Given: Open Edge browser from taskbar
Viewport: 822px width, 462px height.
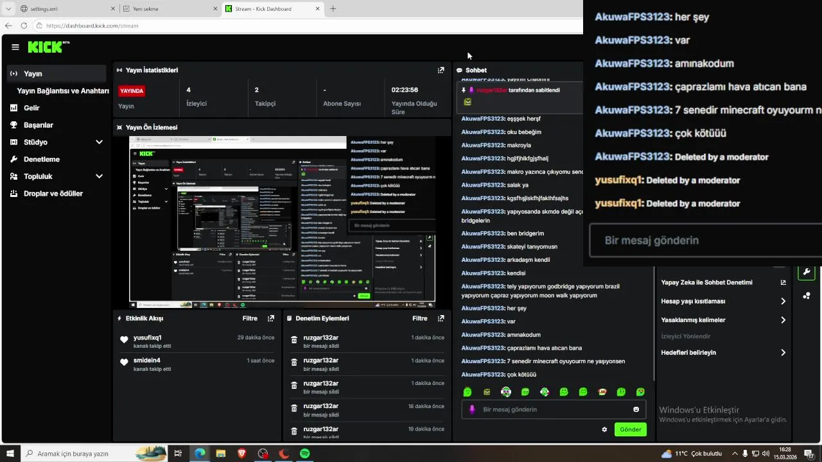Looking at the screenshot, I should [200, 454].
